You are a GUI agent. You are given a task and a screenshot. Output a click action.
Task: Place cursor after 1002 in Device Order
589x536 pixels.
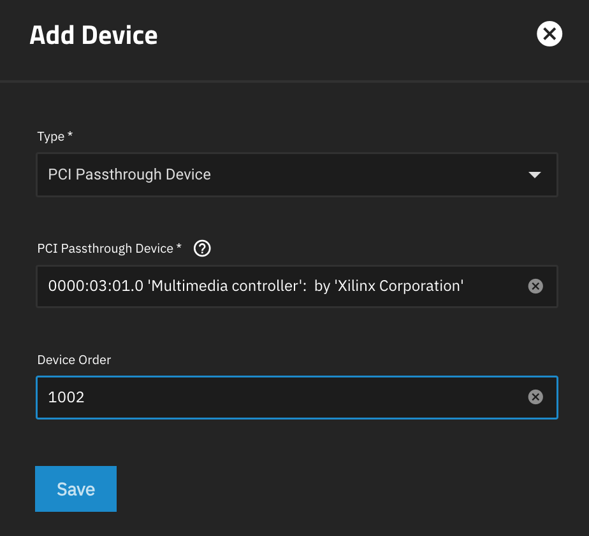(85, 397)
